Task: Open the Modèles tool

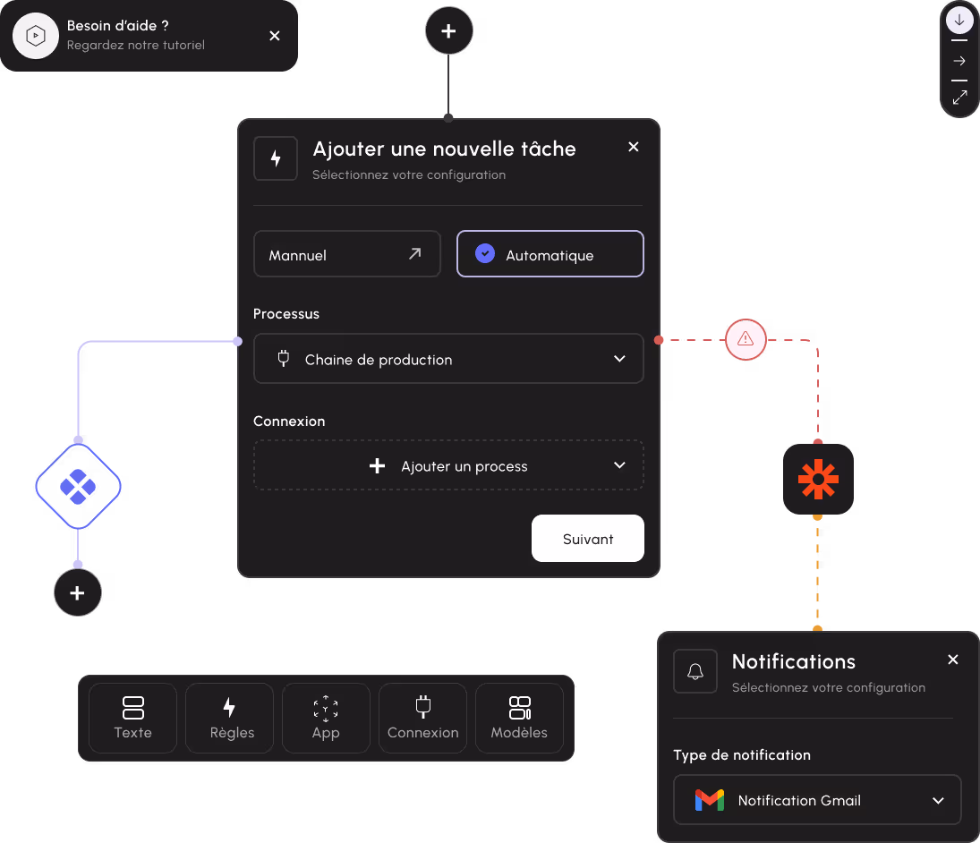Action: tap(519, 718)
